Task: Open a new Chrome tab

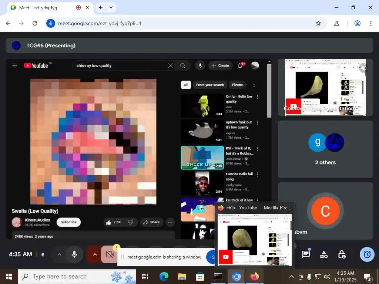Action: coord(101,7)
